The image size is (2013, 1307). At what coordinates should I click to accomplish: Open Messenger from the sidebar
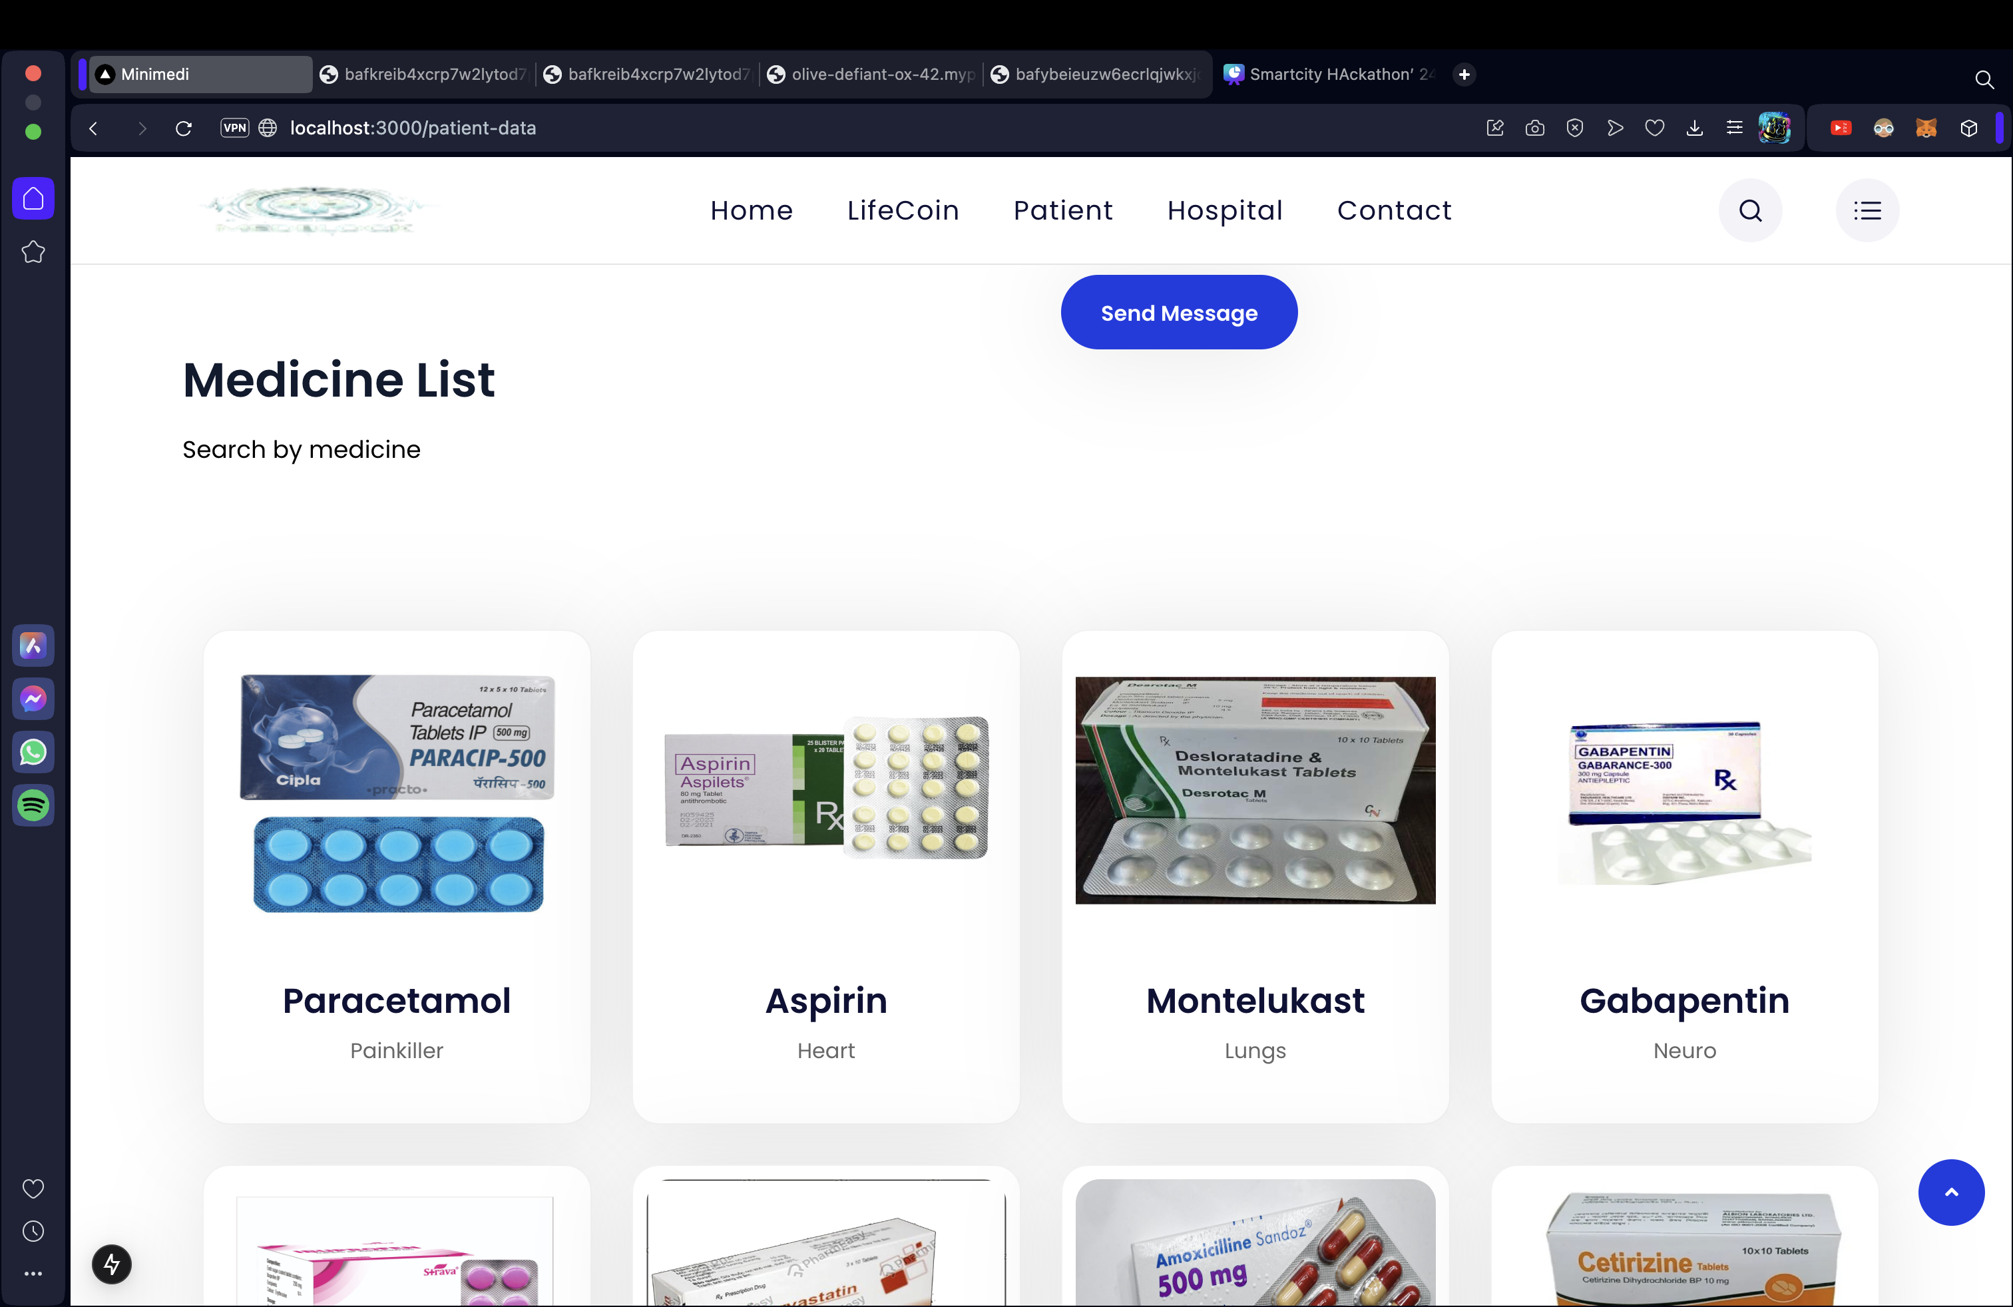pos(33,698)
